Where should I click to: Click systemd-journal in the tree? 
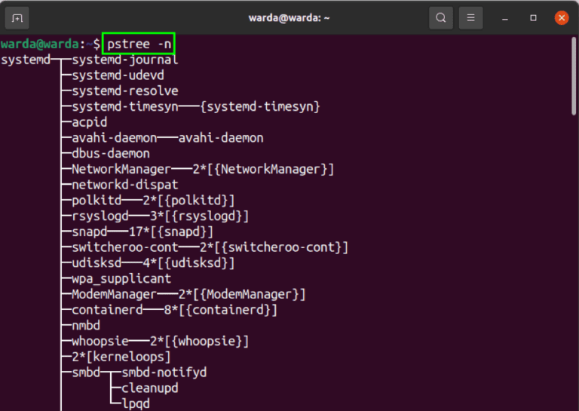tap(125, 60)
